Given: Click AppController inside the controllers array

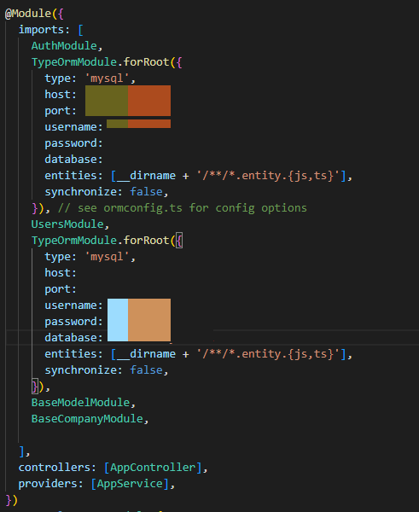Looking at the screenshot, I should pos(153,468).
